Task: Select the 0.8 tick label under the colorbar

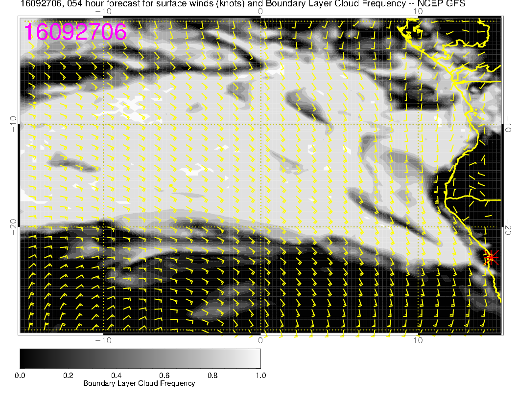Action: click(x=212, y=375)
